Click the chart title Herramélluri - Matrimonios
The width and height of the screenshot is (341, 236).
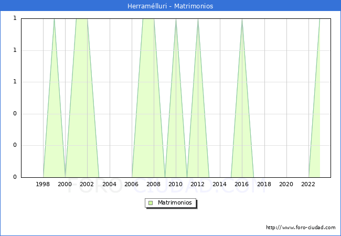click(170, 6)
